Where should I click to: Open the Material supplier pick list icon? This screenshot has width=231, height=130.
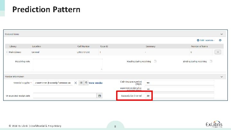81,83
